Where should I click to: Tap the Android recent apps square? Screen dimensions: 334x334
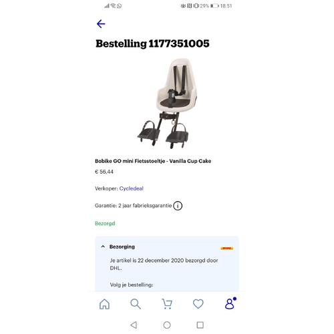pos(200,325)
